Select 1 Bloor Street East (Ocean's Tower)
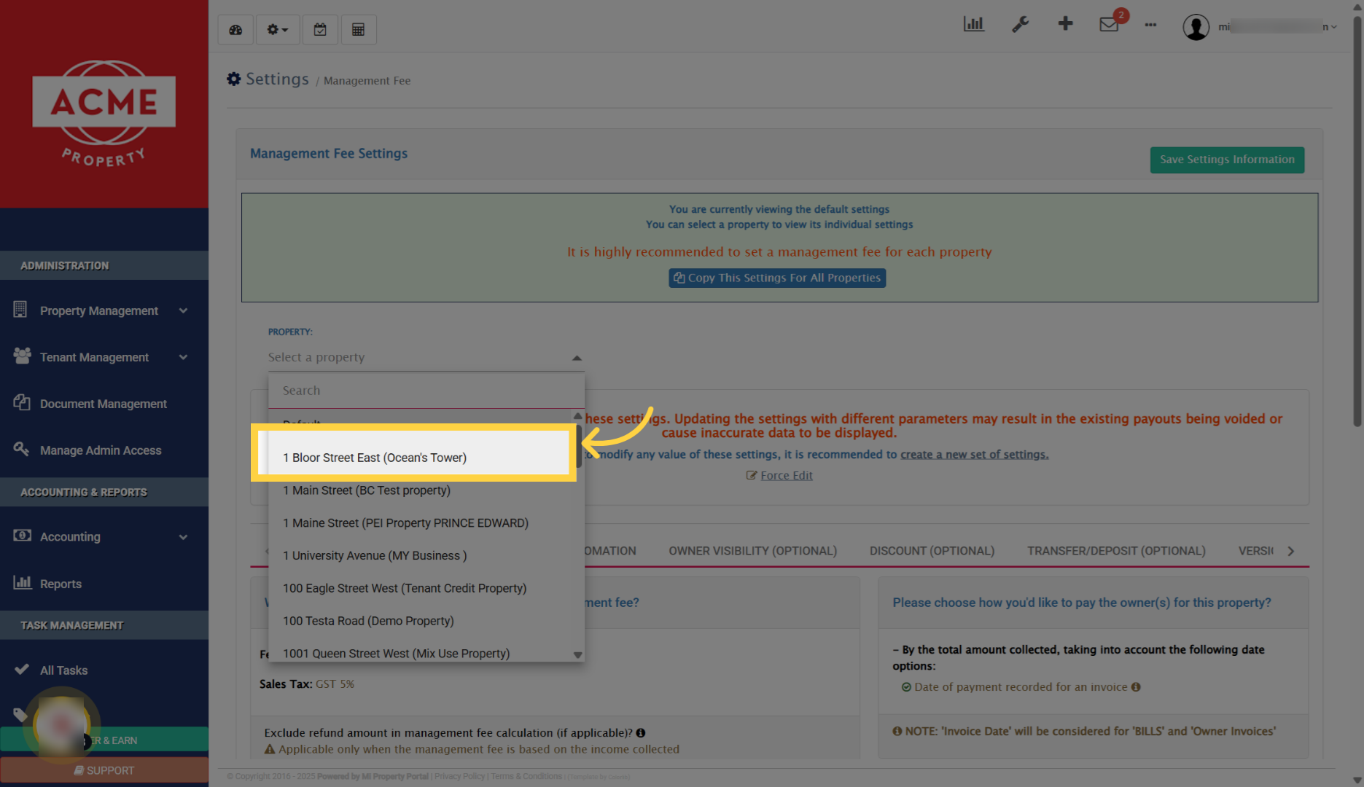1364x787 pixels. (375, 458)
